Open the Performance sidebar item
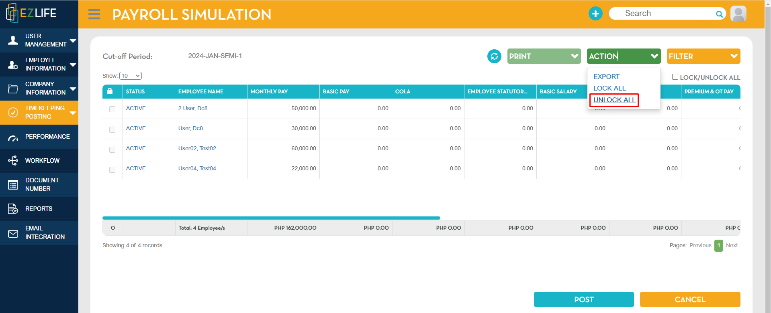Viewport: 771px width, 313px height. pyautogui.click(x=39, y=137)
